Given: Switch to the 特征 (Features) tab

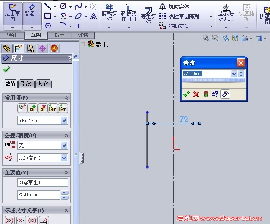Looking at the screenshot, I should [x=12, y=35].
